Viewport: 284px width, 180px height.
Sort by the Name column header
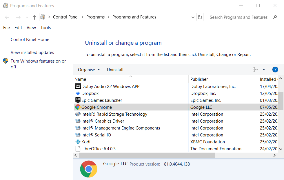80,79
